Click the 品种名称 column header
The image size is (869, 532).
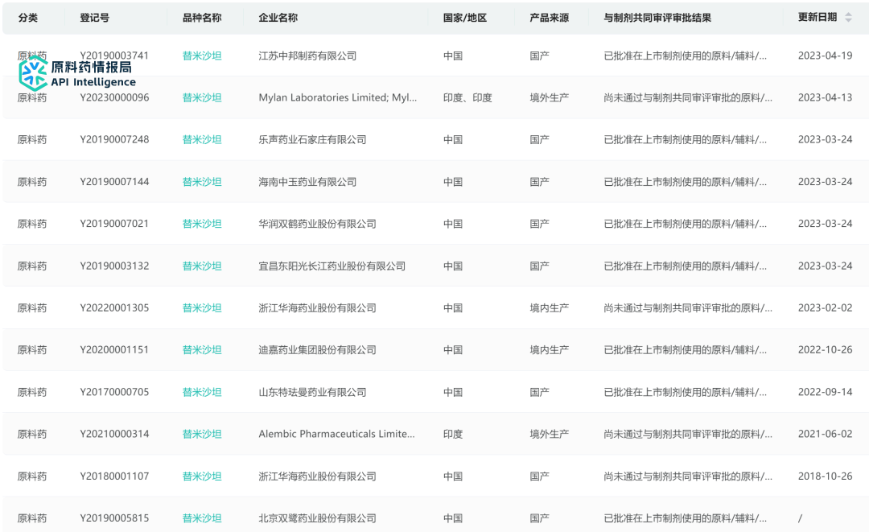(202, 18)
